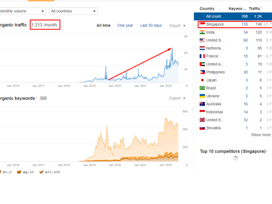Select the All time range
The width and height of the screenshot is (272, 204).
click(103, 26)
